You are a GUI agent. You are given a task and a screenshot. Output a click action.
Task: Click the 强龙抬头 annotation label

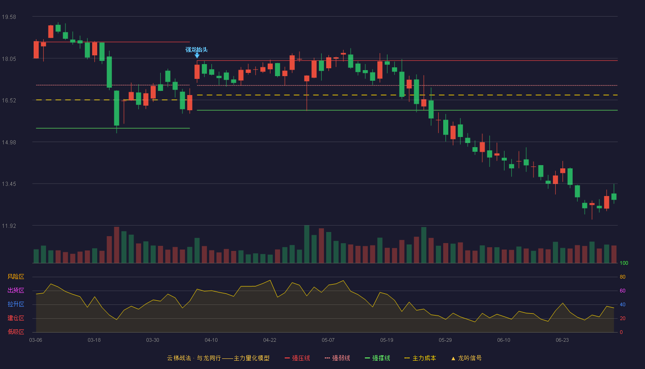pos(197,49)
